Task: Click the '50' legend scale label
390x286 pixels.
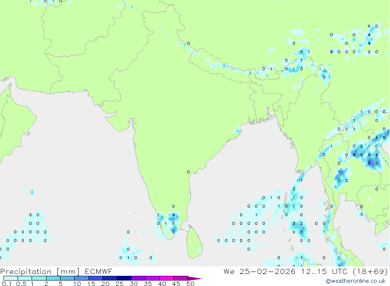Action: point(191,284)
